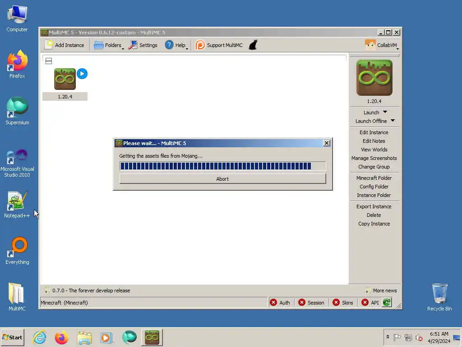The image size is (462, 347).
Task: Open Windows Explorer from the taskbar
Action: [84, 337]
